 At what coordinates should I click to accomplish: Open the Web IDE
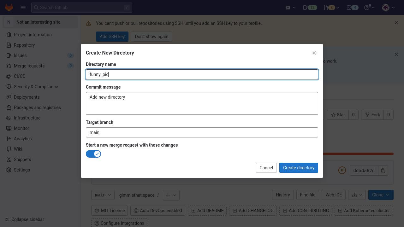pyautogui.click(x=334, y=195)
